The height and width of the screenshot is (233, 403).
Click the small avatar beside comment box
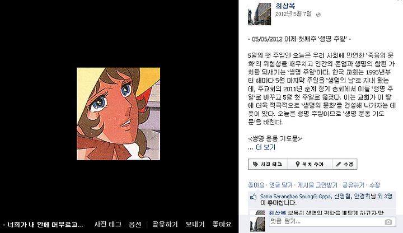[x=257, y=224]
